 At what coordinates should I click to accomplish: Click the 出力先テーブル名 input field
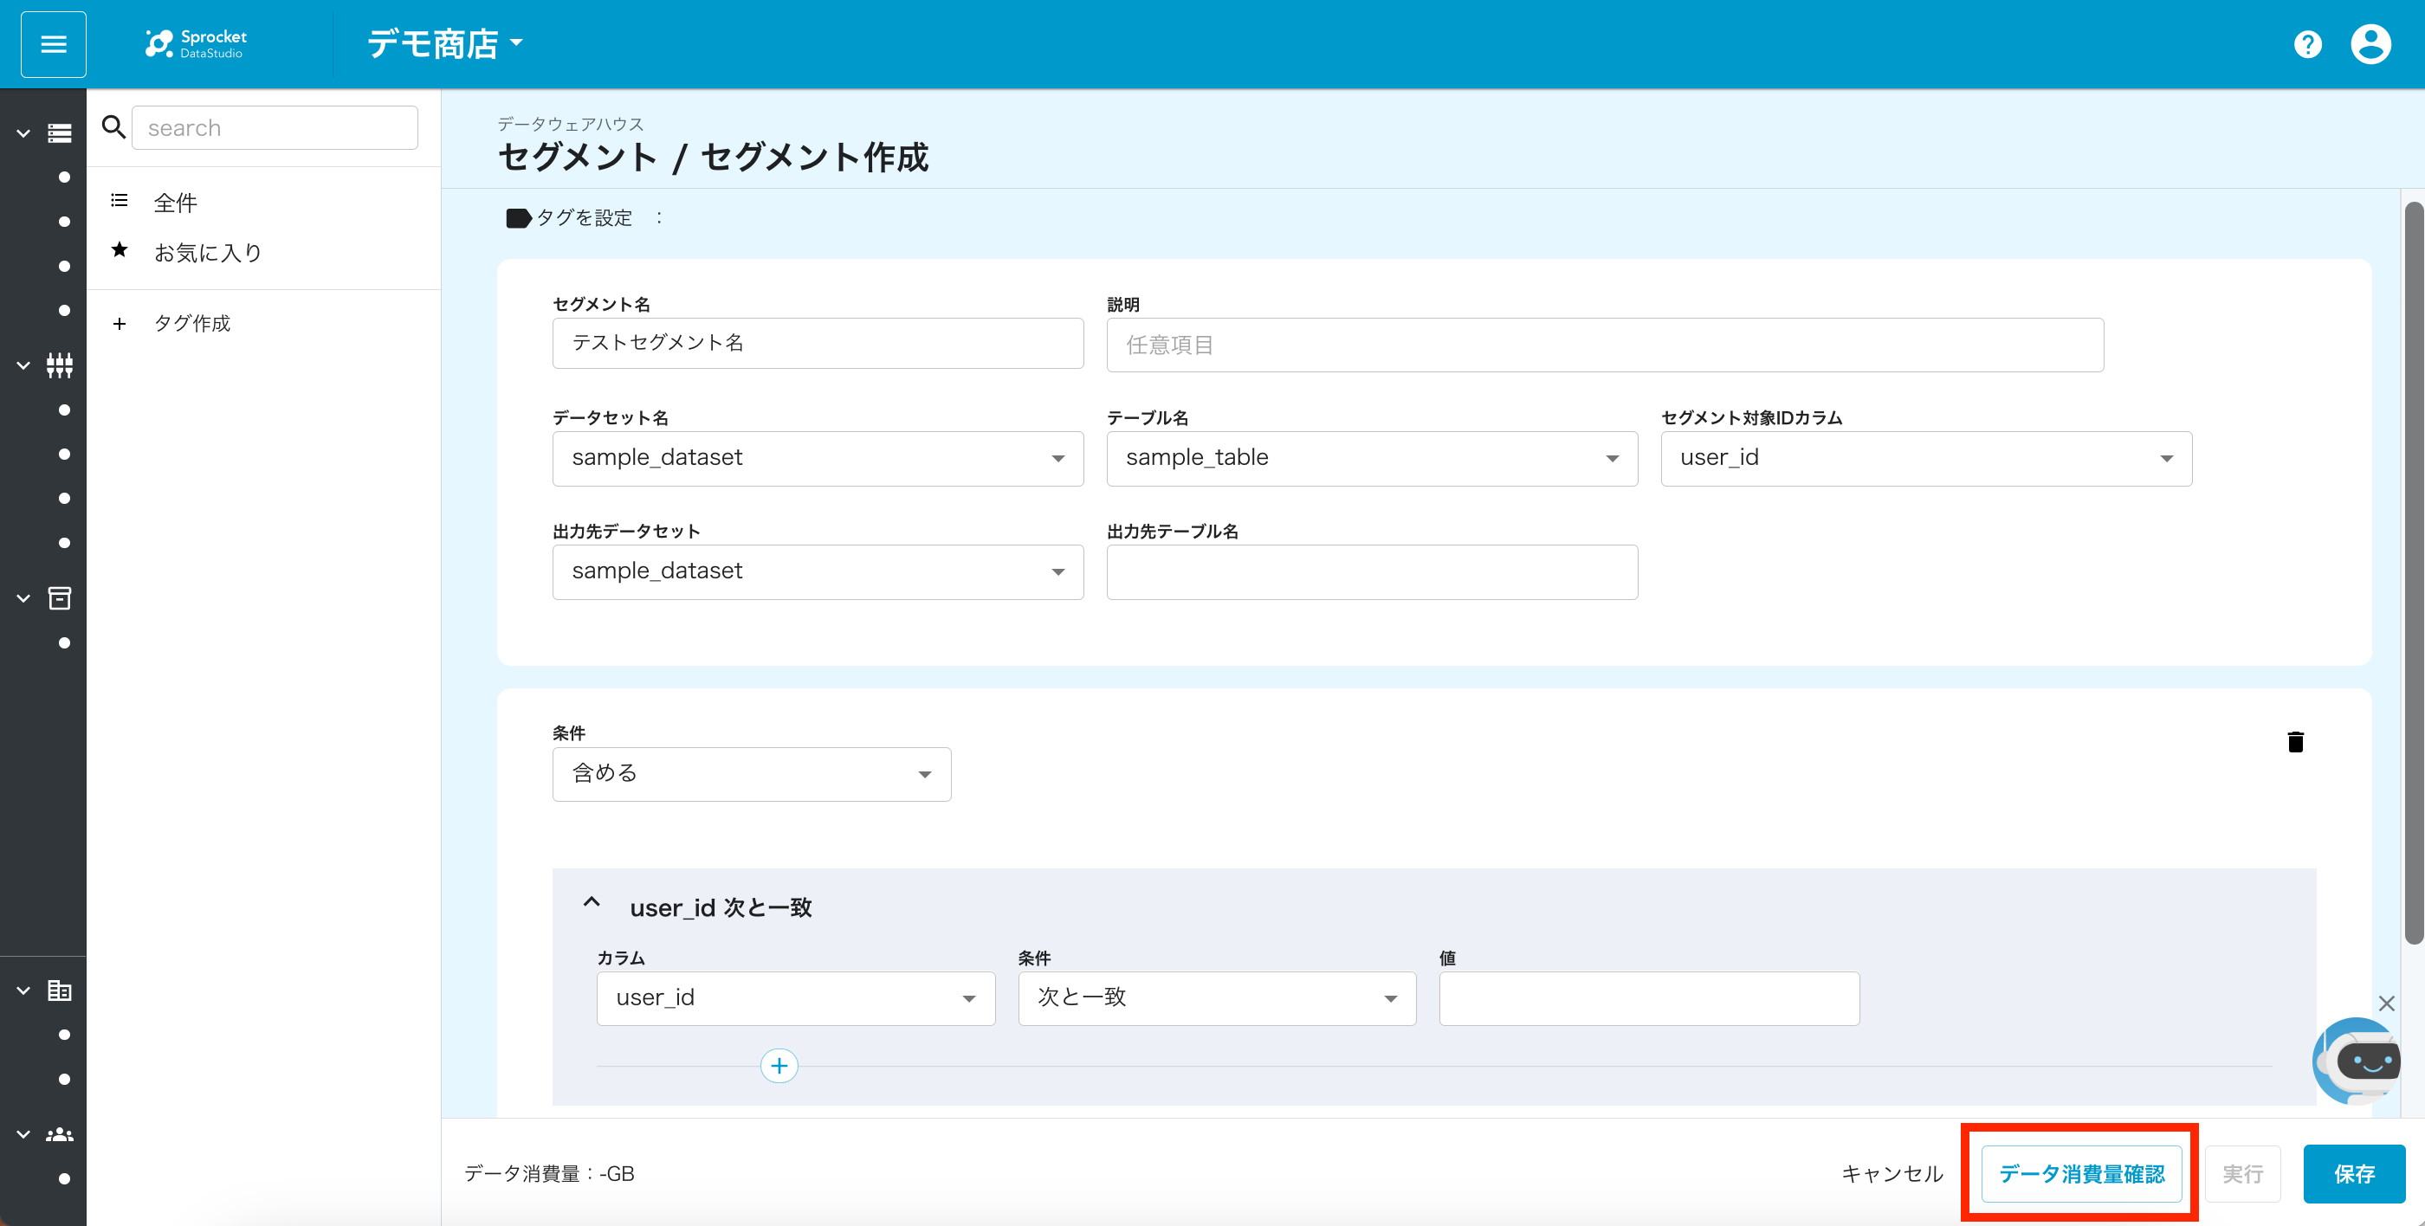click(x=1371, y=572)
